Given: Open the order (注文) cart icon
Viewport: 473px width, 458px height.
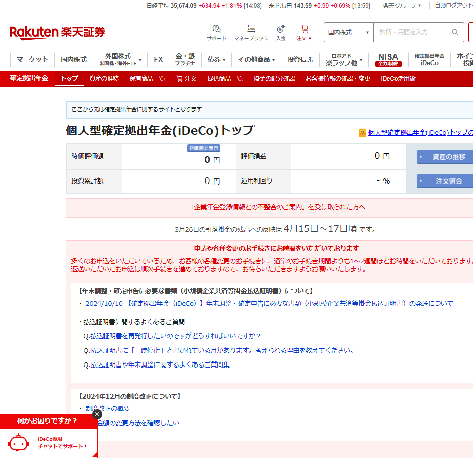Looking at the screenshot, I should tap(304, 29).
